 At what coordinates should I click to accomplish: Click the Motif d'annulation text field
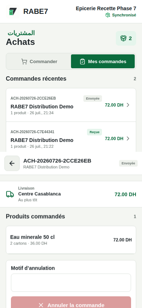coord(71,283)
